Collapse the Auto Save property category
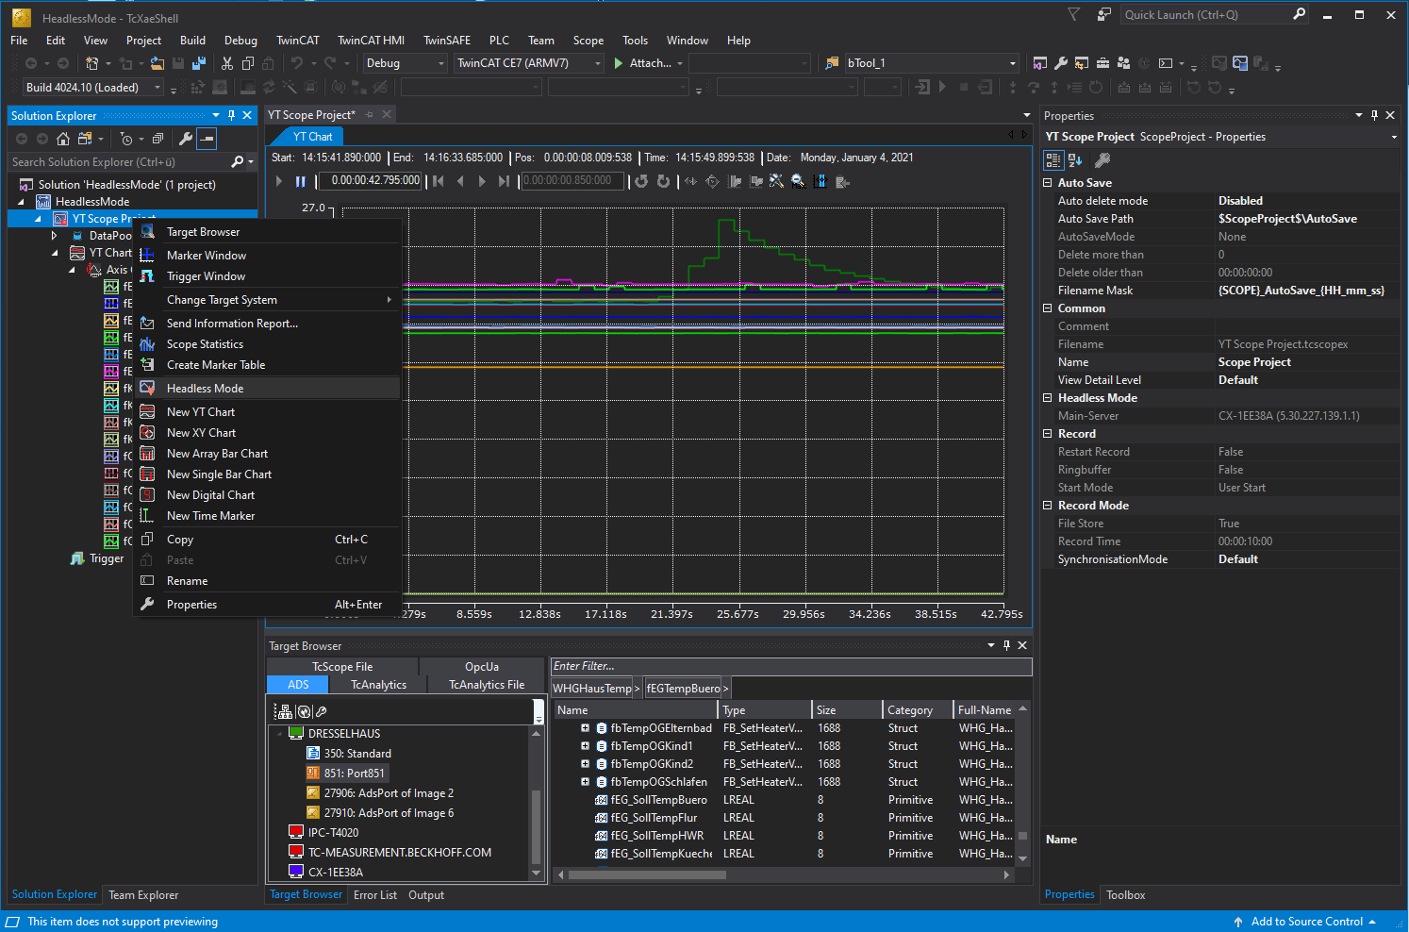1409x932 pixels. [1047, 183]
